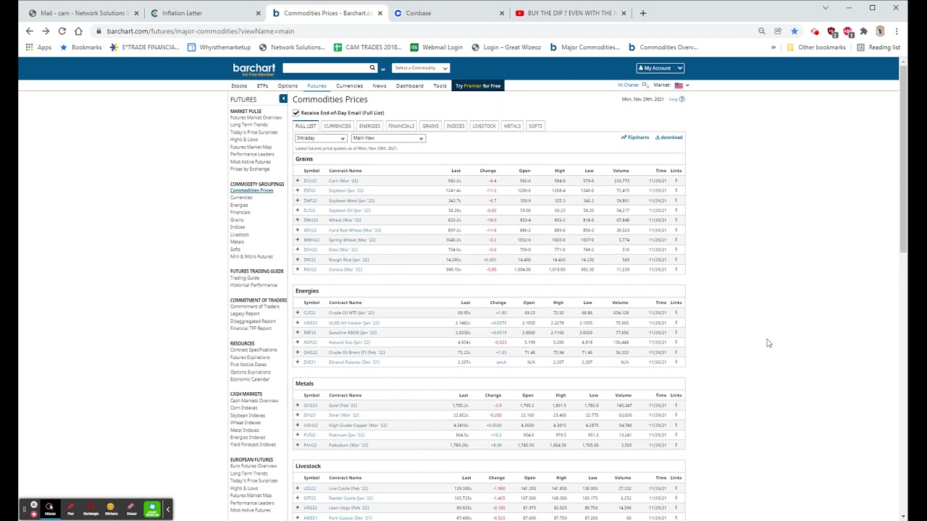Viewport: 927px width, 521px height.
Task: Switch to the Financials tab
Action: [x=401, y=126]
